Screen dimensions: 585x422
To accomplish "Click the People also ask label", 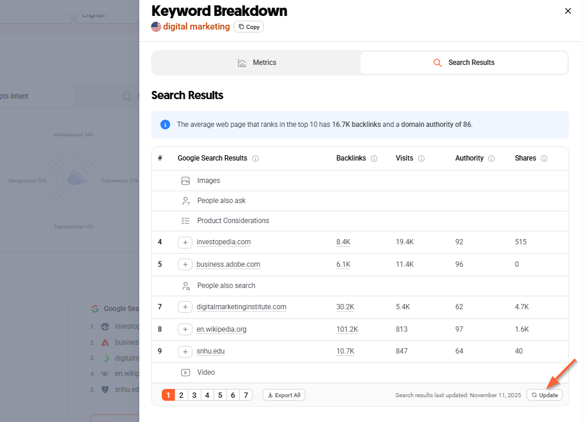I will [221, 201].
